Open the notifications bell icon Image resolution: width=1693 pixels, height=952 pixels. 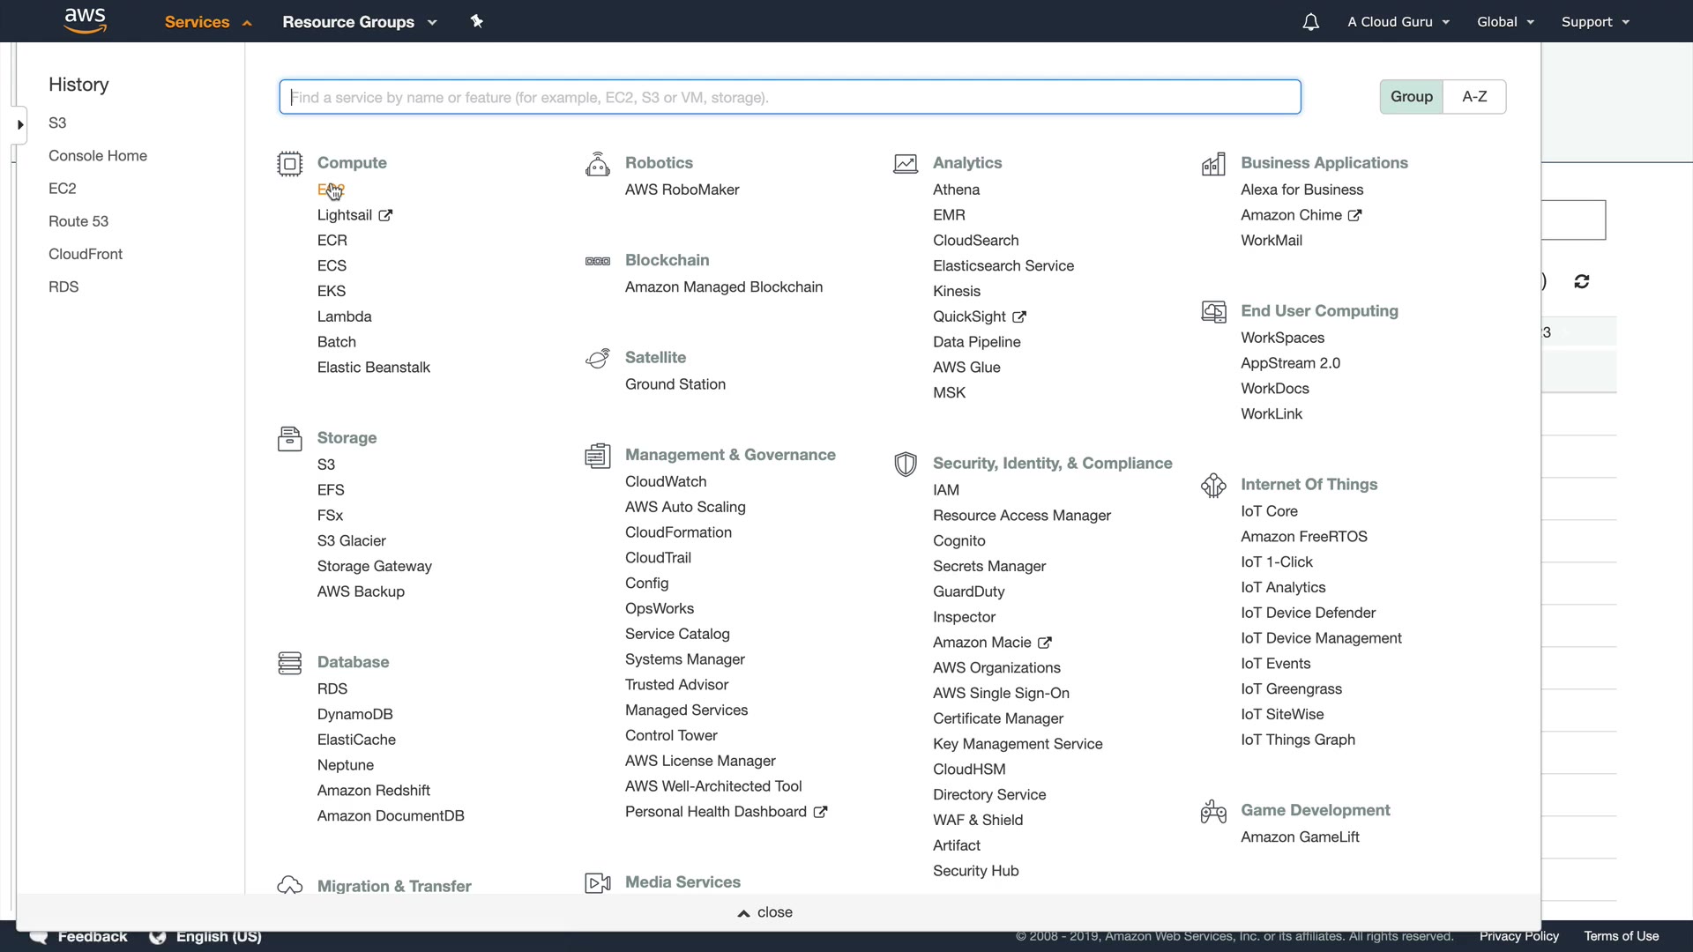pos(1310,22)
